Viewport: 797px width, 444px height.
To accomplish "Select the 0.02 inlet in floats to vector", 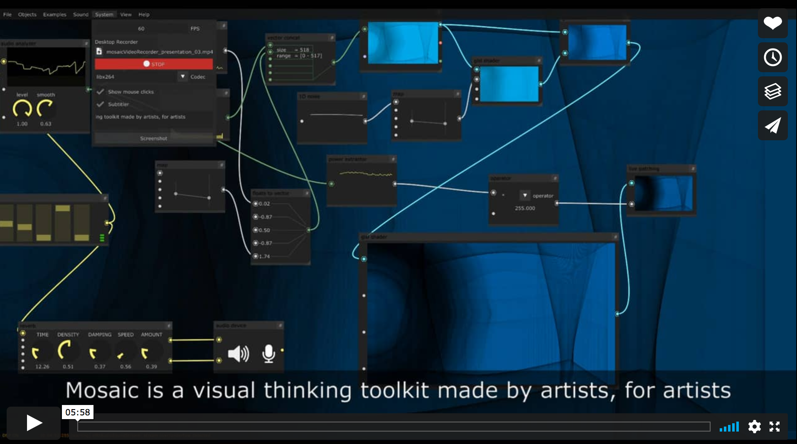I will 256,204.
